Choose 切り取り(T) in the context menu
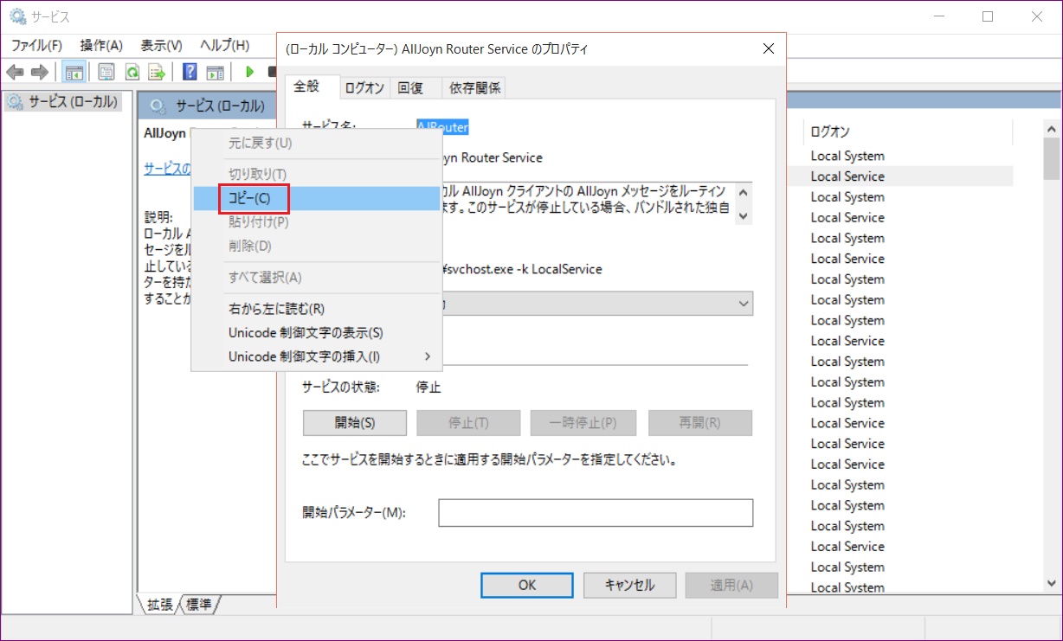The width and height of the screenshot is (1063, 641). [x=316, y=174]
